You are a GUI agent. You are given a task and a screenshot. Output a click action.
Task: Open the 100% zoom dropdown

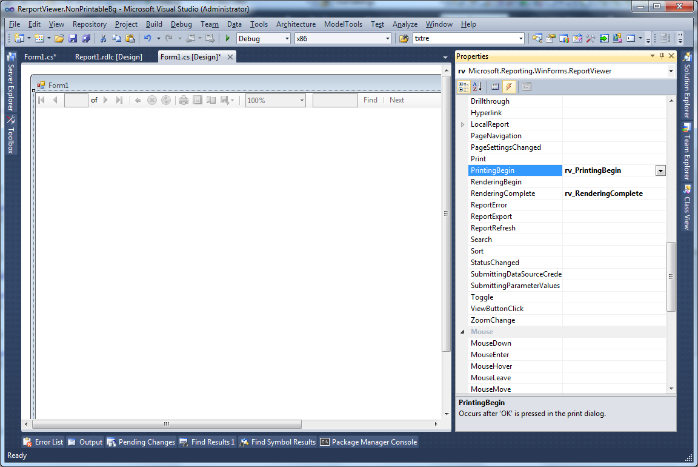302,100
